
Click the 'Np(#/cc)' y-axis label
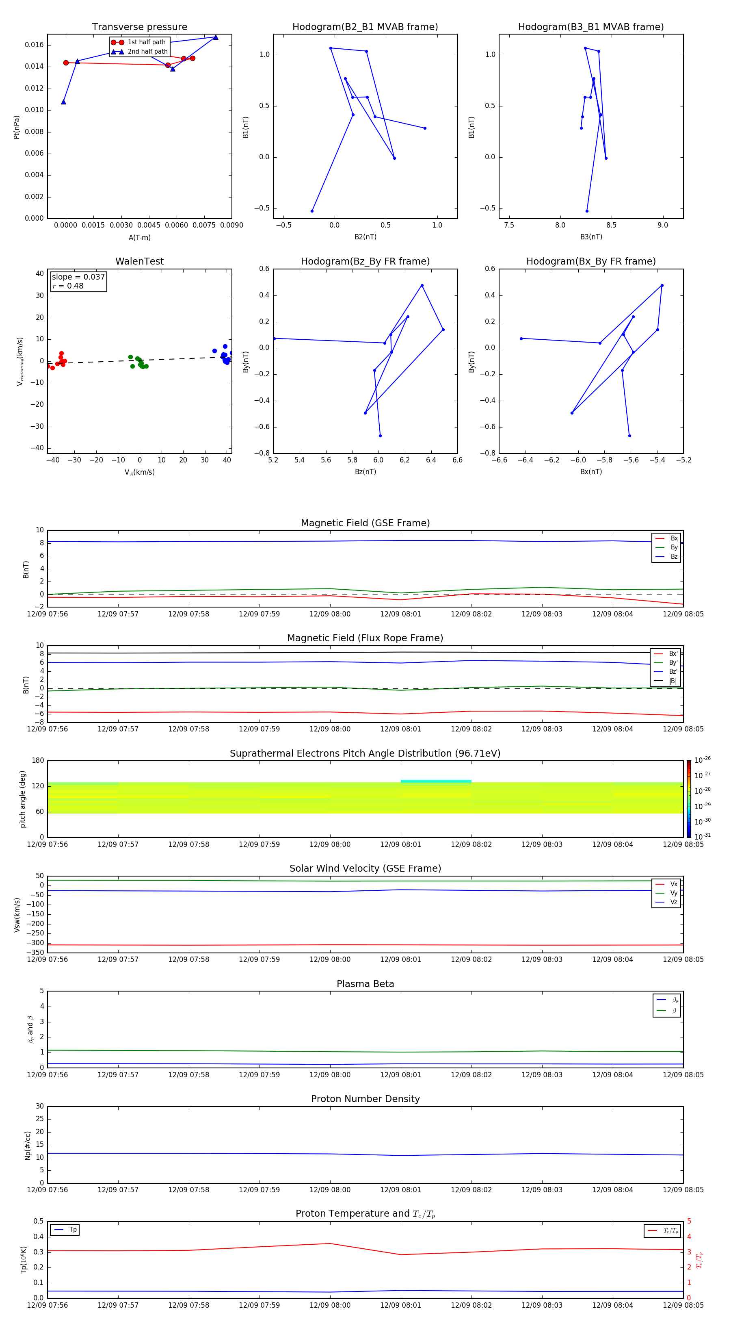click(28, 1145)
